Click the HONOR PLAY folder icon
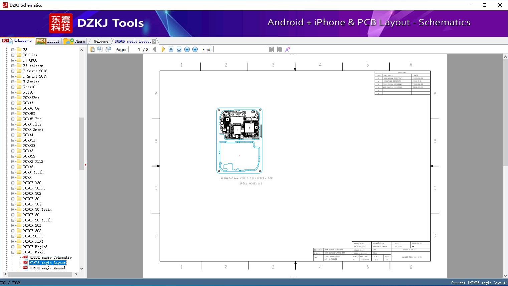Viewport: 508px width, 286px height. (19, 241)
